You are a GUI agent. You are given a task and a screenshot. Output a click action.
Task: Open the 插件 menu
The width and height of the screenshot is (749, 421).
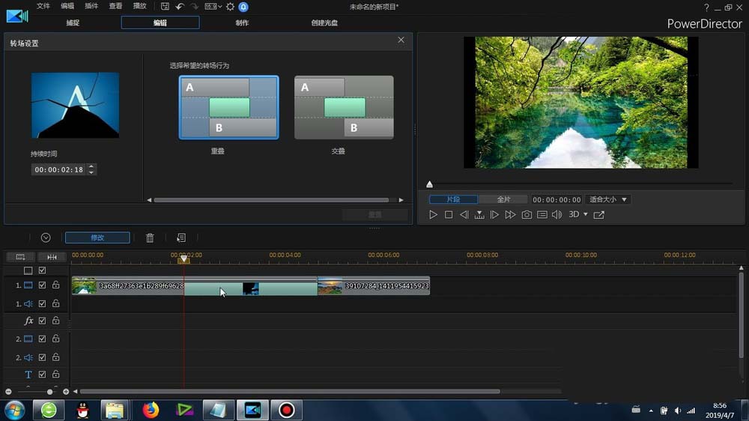coord(91,6)
